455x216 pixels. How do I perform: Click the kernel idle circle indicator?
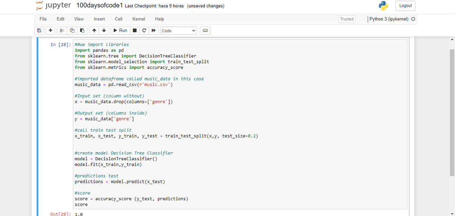tap(413, 19)
